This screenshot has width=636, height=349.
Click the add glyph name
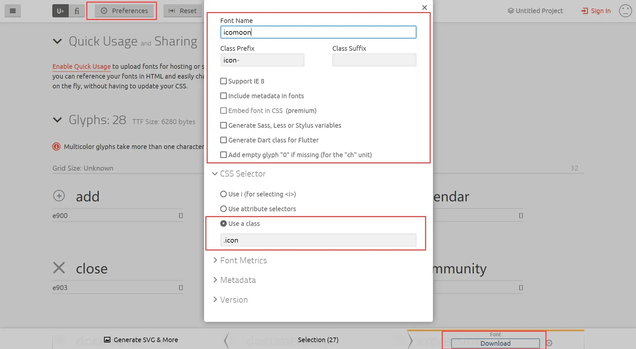point(88,196)
